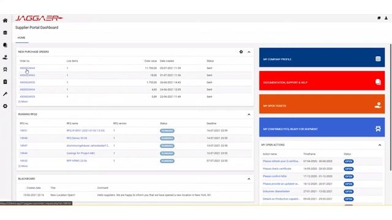
Task: Open the 'Please refresh your Q certifica...' action
Action: (x=281, y=161)
